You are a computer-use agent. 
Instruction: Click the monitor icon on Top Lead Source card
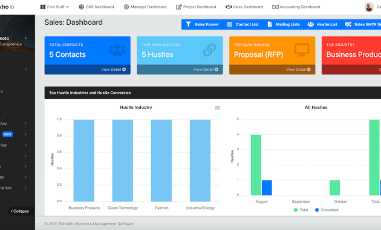click(x=302, y=50)
